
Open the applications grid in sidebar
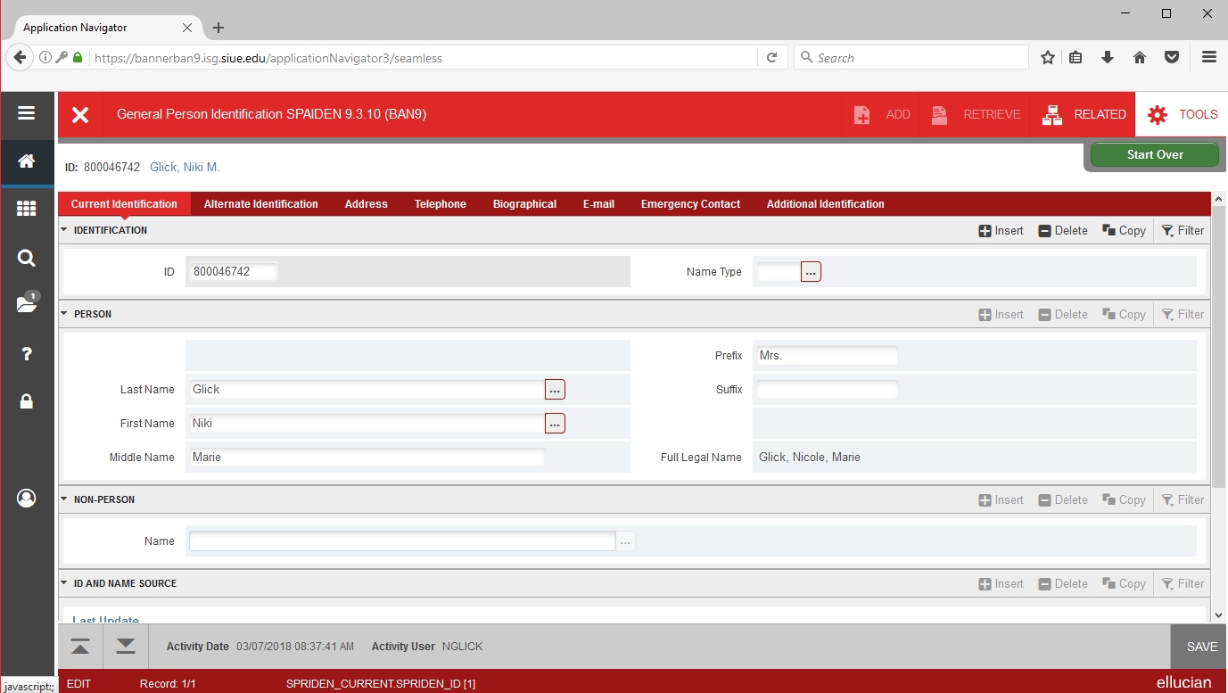(x=26, y=209)
